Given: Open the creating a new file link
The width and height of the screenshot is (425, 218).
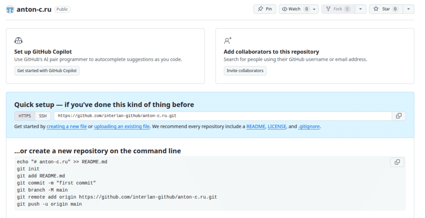Looking at the screenshot, I should [x=66, y=126].
